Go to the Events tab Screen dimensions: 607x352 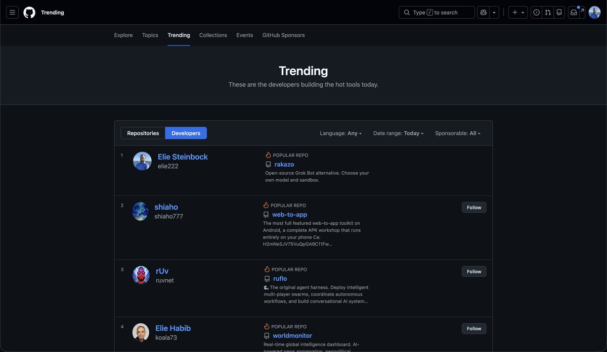245,35
